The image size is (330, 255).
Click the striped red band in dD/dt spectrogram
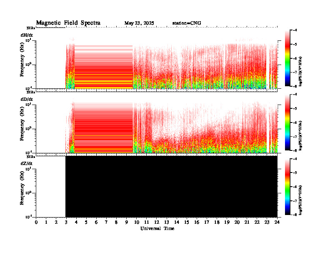click(x=104, y=128)
